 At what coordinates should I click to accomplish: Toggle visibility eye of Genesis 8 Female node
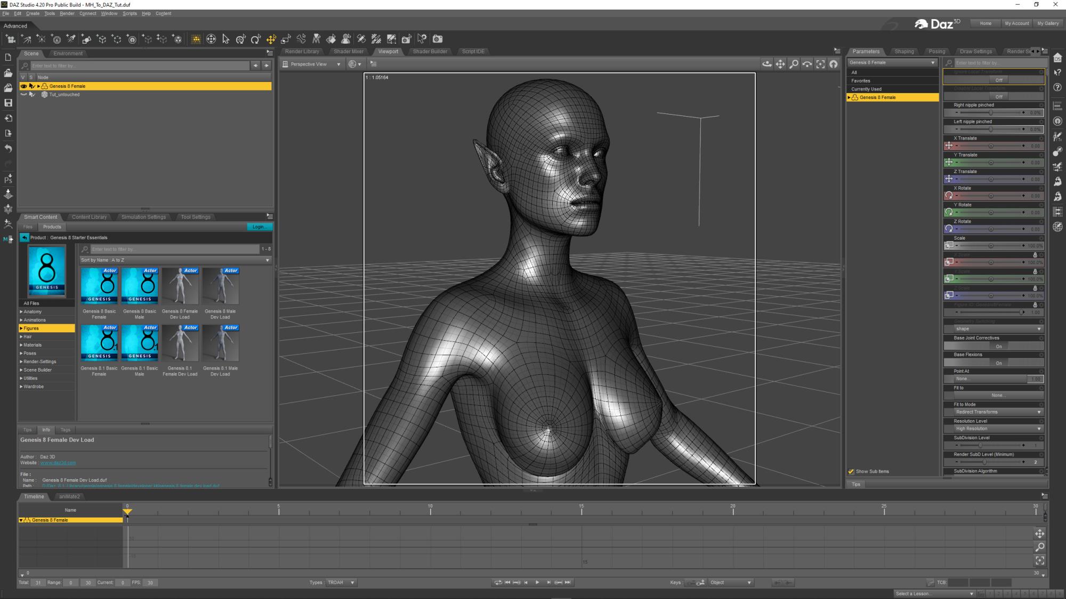(23, 86)
